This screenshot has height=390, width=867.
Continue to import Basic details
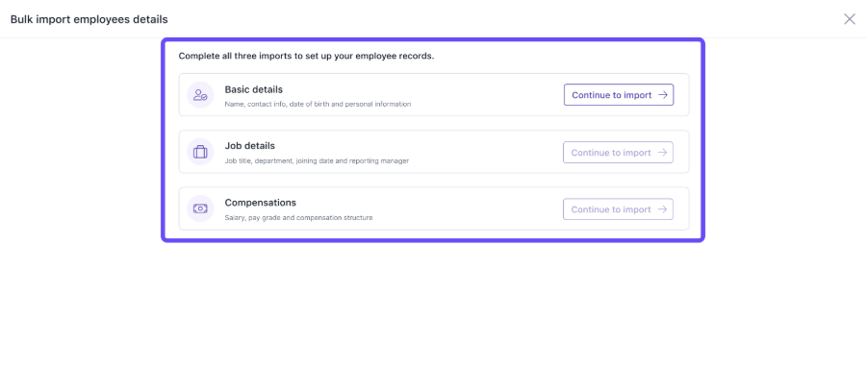coord(619,95)
